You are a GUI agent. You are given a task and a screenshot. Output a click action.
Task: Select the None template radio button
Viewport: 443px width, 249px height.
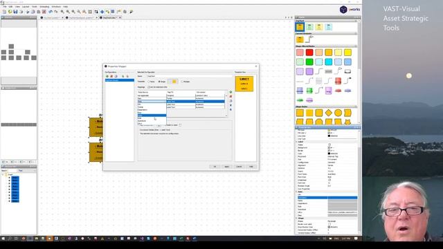click(x=149, y=82)
